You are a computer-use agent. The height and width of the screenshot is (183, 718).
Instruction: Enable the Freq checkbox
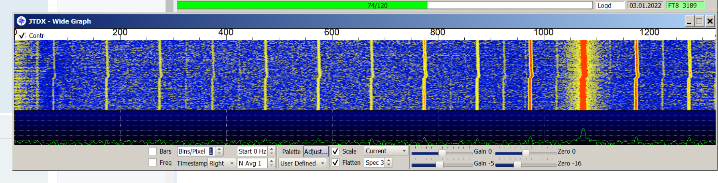pos(152,162)
